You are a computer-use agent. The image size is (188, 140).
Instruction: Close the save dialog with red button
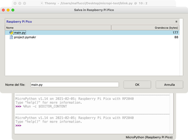[x=3, y=10]
